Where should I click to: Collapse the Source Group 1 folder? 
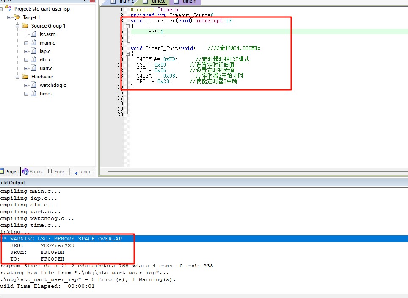click(x=17, y=26)
